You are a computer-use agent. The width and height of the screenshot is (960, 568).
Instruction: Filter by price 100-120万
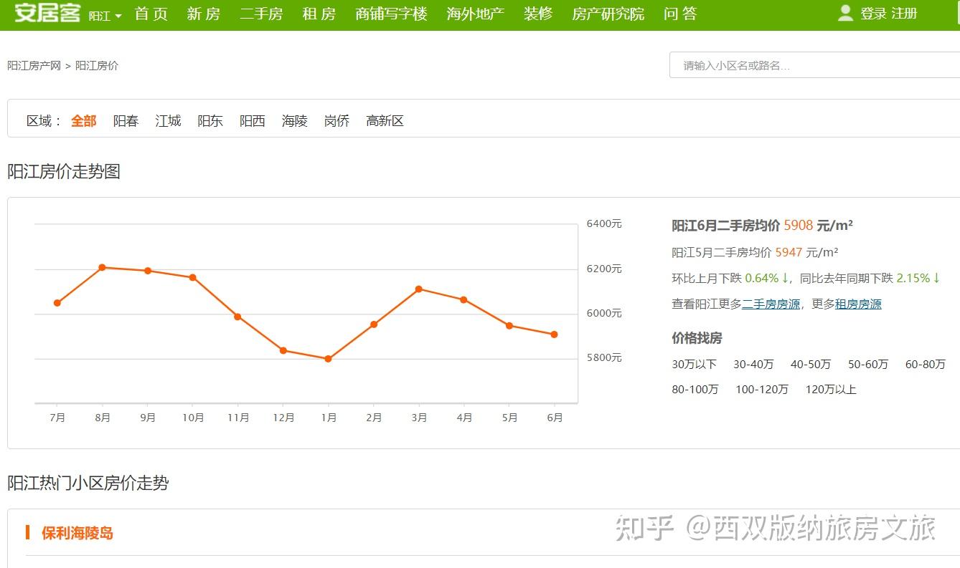pos(762,389)
